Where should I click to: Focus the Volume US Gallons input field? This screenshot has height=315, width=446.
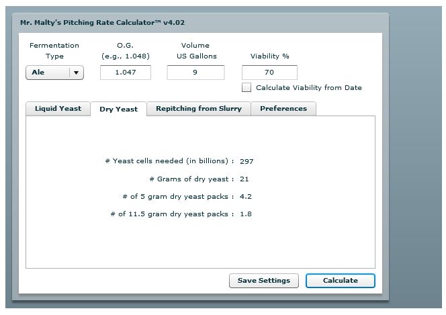pyautogui.click(x=195, y=73)
